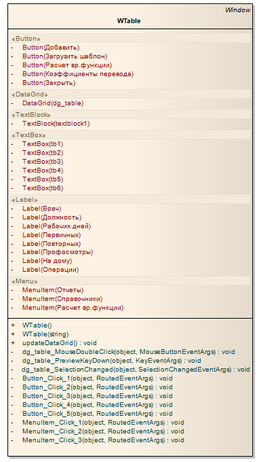Viewport: 261px width, 462px height.
Task: Select attribute Label(Первичных)
Action: click(52, 235)
